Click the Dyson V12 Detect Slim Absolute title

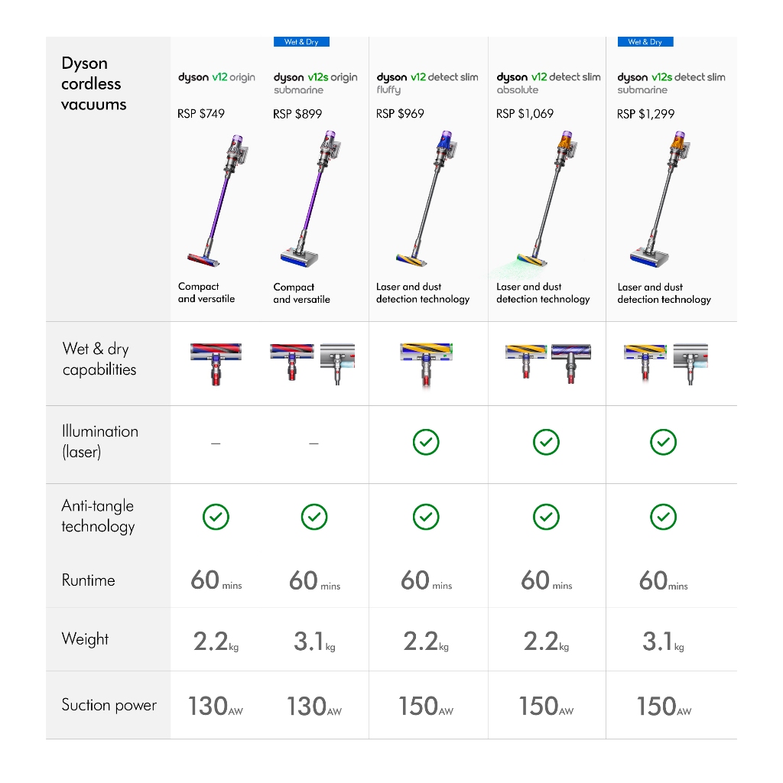coord(548,83)
